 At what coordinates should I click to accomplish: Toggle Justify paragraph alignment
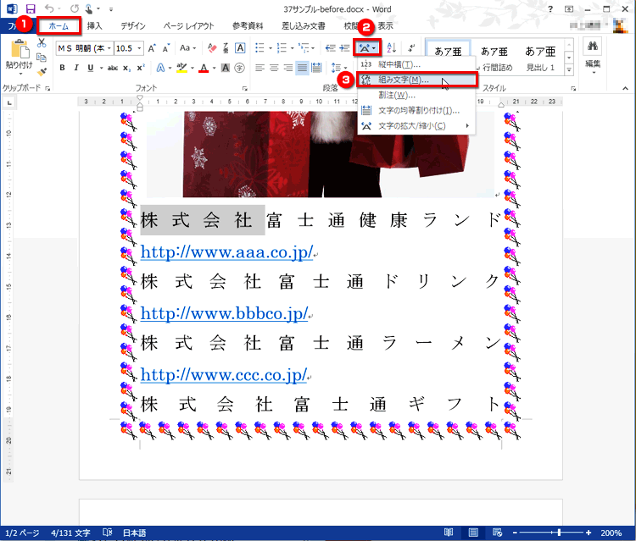pos(302,68)
